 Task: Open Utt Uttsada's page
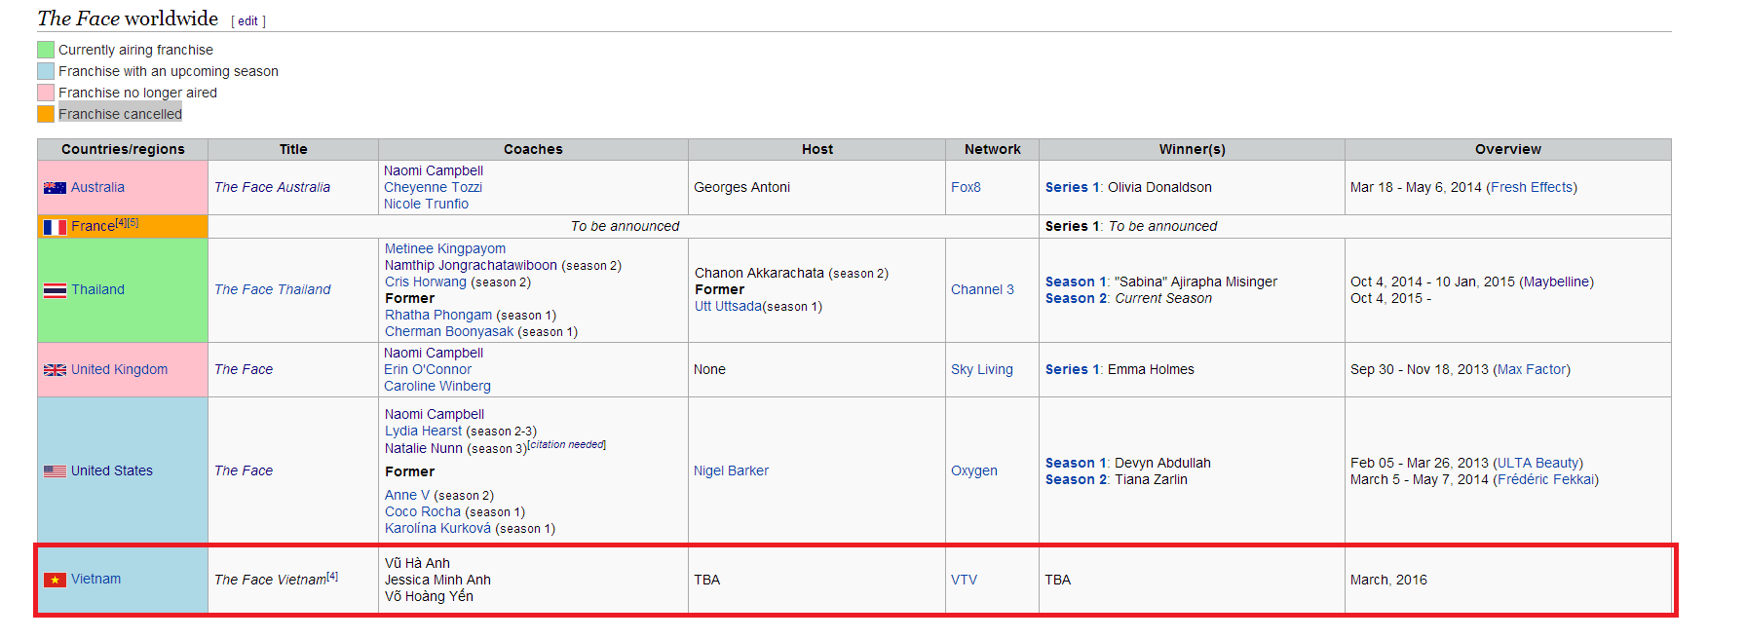coord(729,306)
